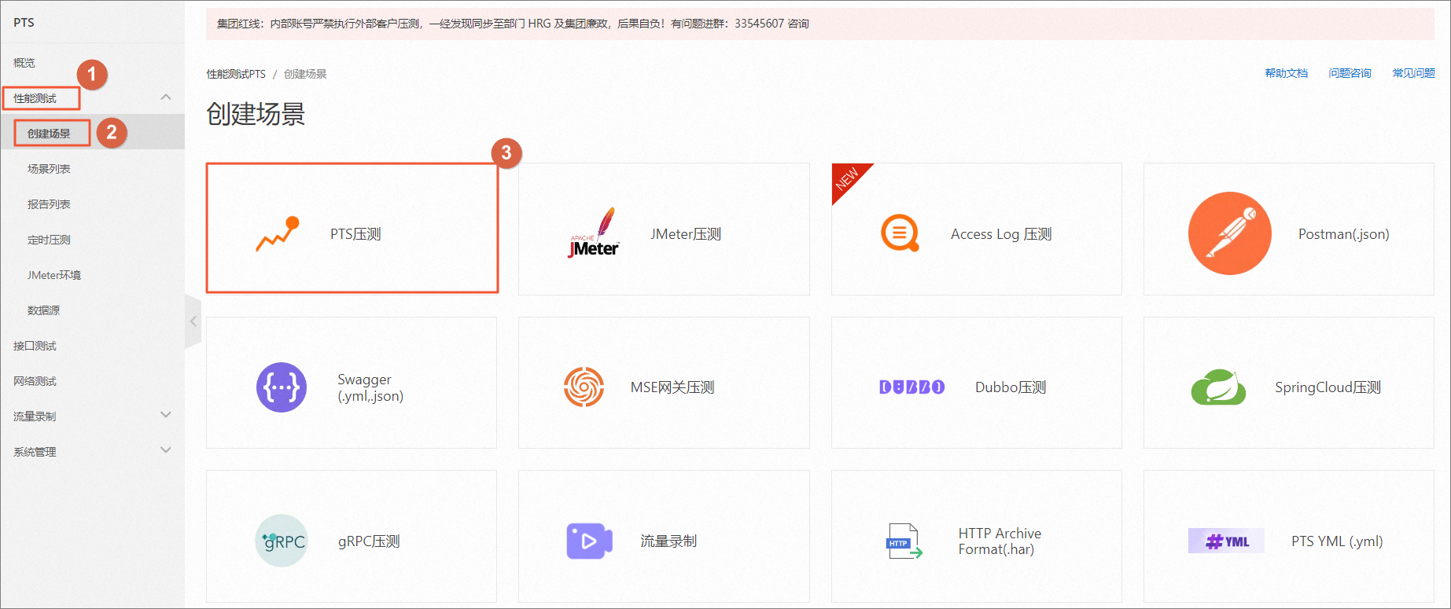Screen dimensions: 1451x609
Task: Click the gRPC round logo icon
Action: click(x=282, y=541)
